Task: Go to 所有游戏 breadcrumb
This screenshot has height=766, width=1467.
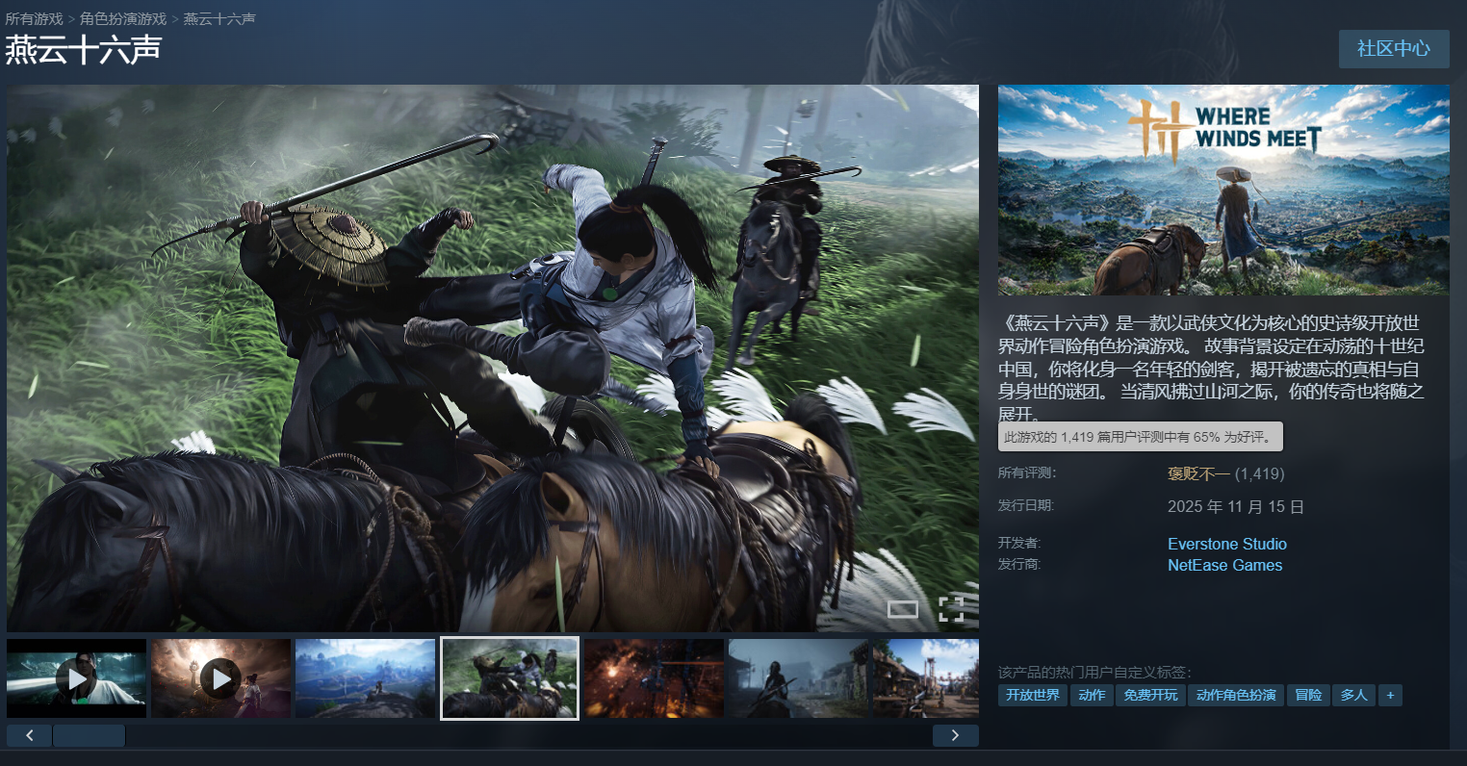Action: click(x=35, y=19)
